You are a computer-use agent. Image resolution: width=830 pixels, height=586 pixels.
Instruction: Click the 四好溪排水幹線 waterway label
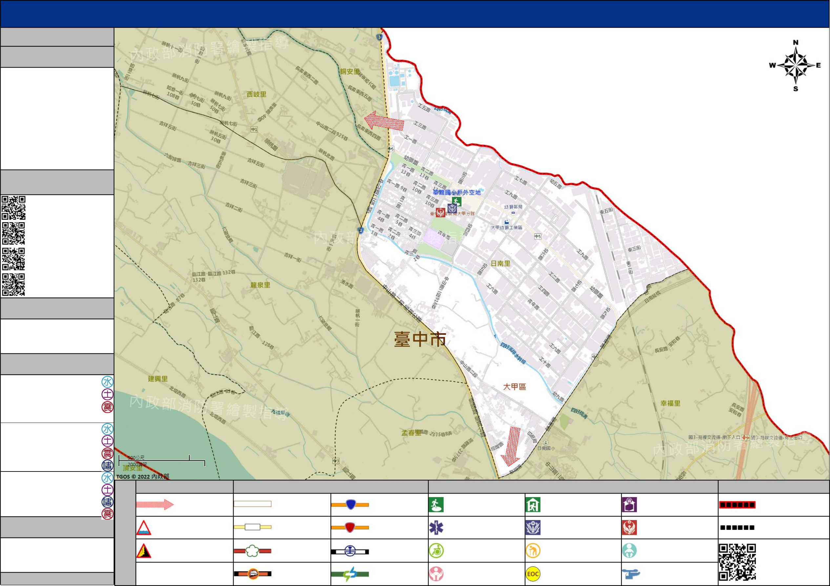coord(513,353)
